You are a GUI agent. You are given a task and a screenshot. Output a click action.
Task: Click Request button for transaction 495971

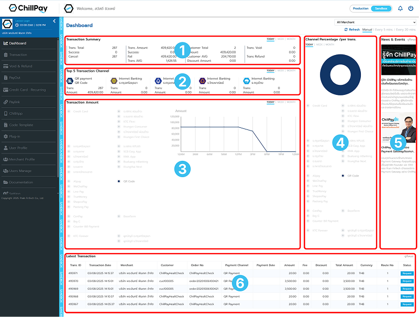pos(407,273)
